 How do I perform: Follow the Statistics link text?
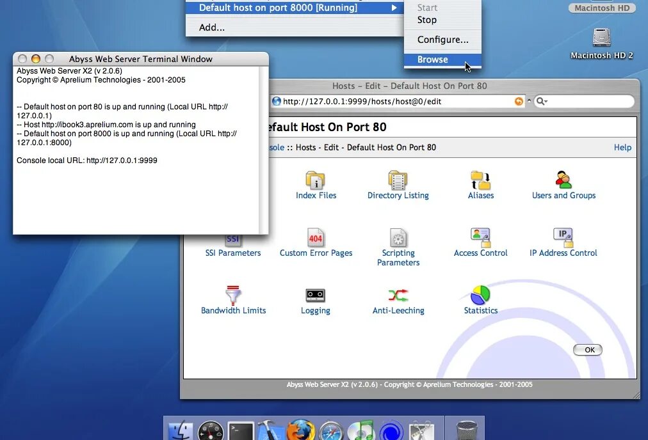(x=481, y=310)
